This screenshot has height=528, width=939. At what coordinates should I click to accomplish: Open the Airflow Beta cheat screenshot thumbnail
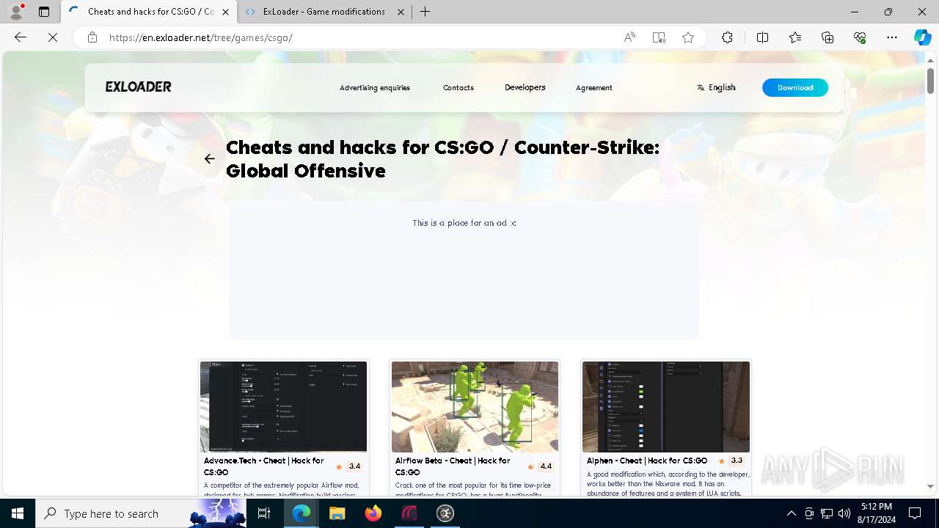[x=475, y=406]
